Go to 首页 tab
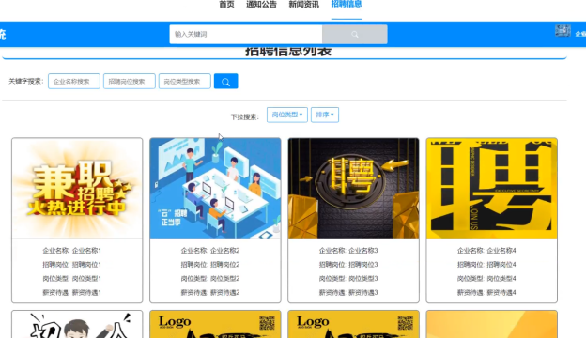The image size is (586, 339). 226,5
